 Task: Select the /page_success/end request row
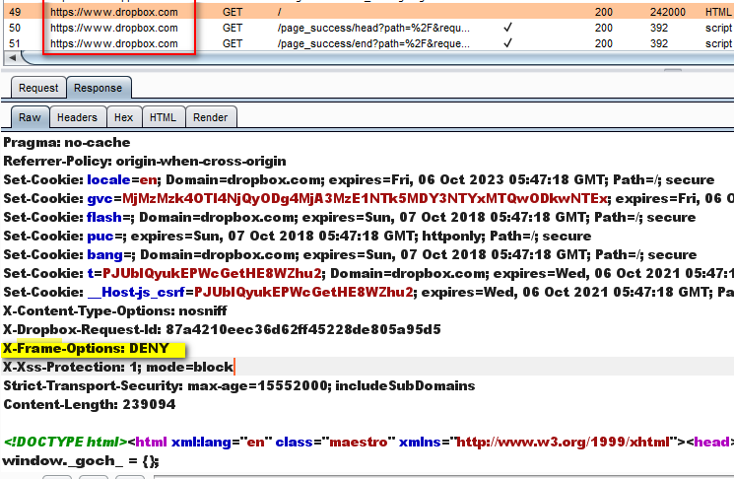372,43
